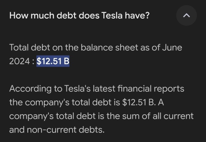Image resolution: width=206 pixels, height=142 pixels.
Task: Click the word "have?" ending the heading
Action: [x=137, y=16]
